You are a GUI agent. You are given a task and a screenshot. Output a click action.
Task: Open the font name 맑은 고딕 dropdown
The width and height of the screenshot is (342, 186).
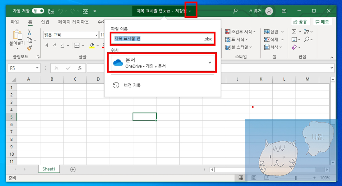[96, 35]
